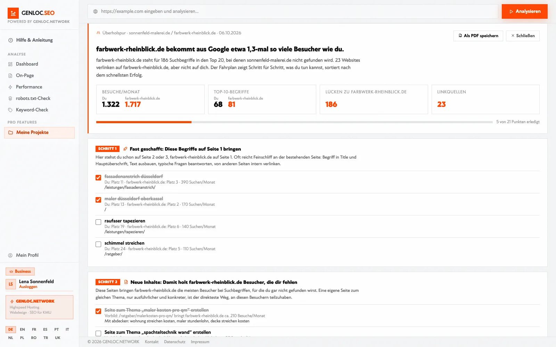The height and width of the screenshot is (347, 556).
Task: Open the Dashboard section
Action: (27, 64)
